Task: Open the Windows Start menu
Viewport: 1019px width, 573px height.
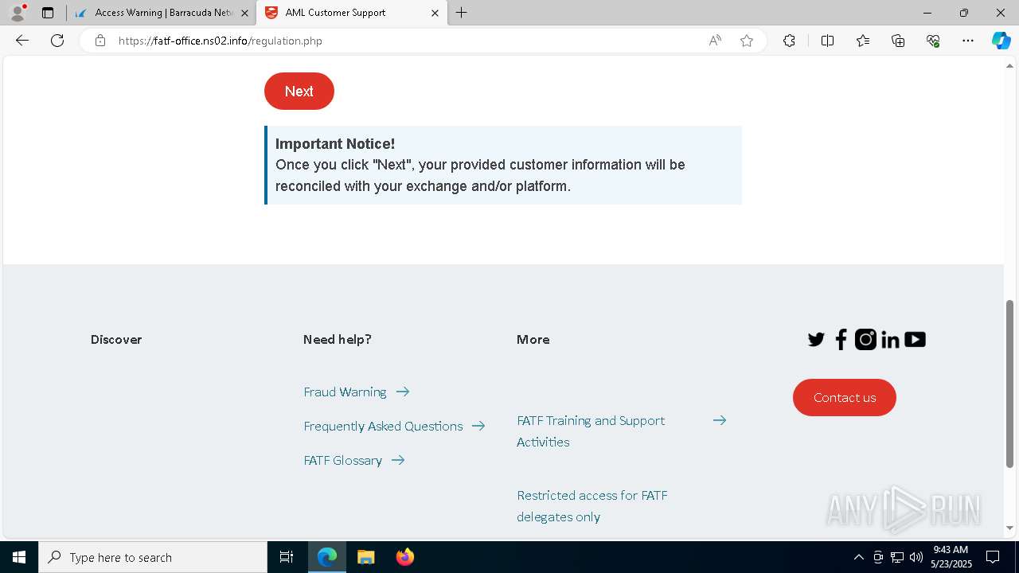Action: click(19, 557)
